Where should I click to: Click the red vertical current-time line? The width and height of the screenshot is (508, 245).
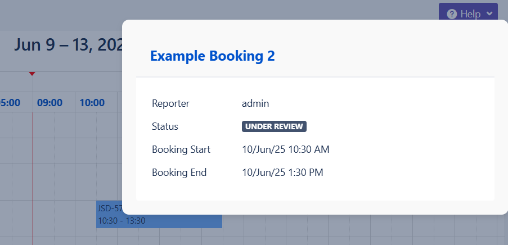pyautogui.click(x=33, y=169)
